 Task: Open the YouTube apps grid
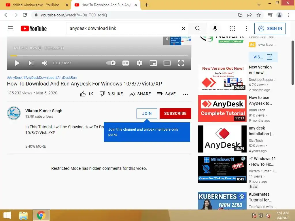(232, 28)
